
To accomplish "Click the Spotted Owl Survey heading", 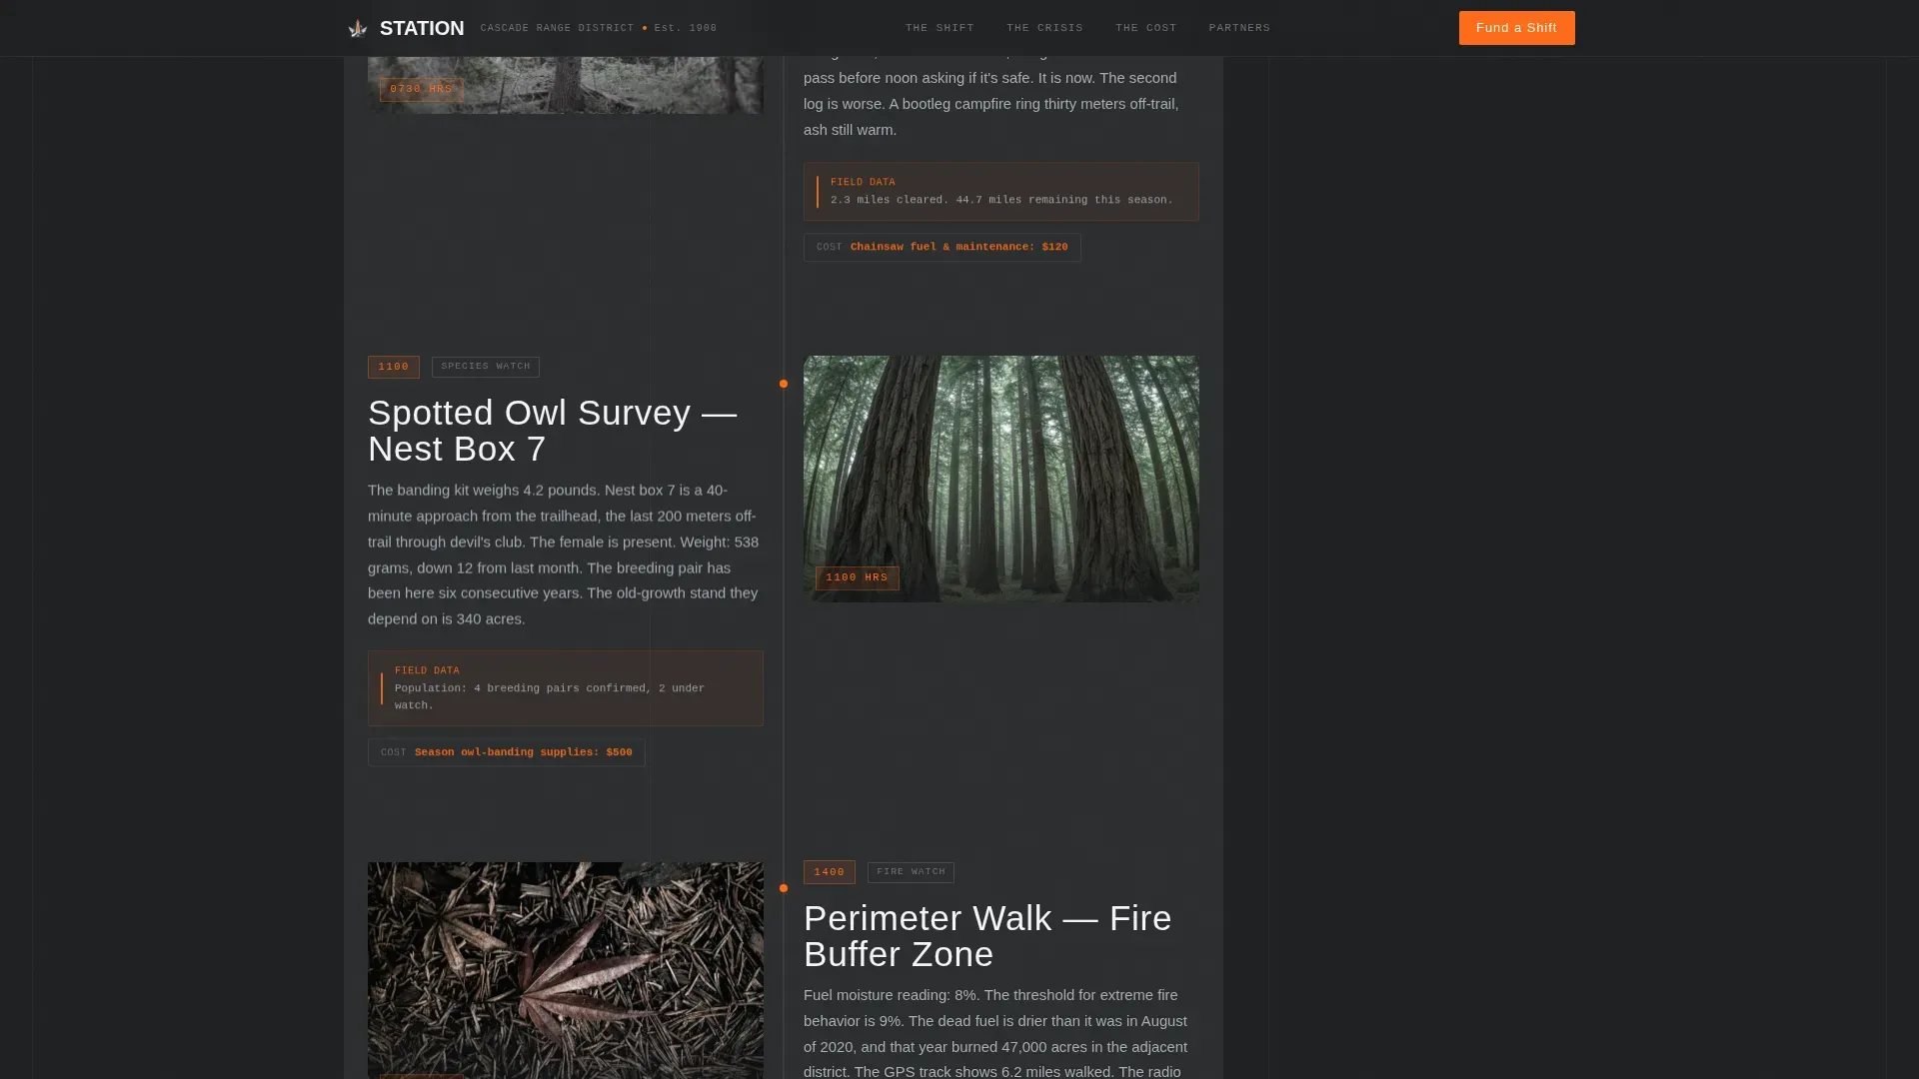I will point(553,431).
